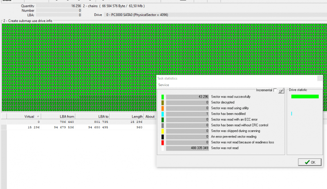Click the green bar in Drive statistic
The width and height of the screenshot is (327, 189).
tap(305, 97)
